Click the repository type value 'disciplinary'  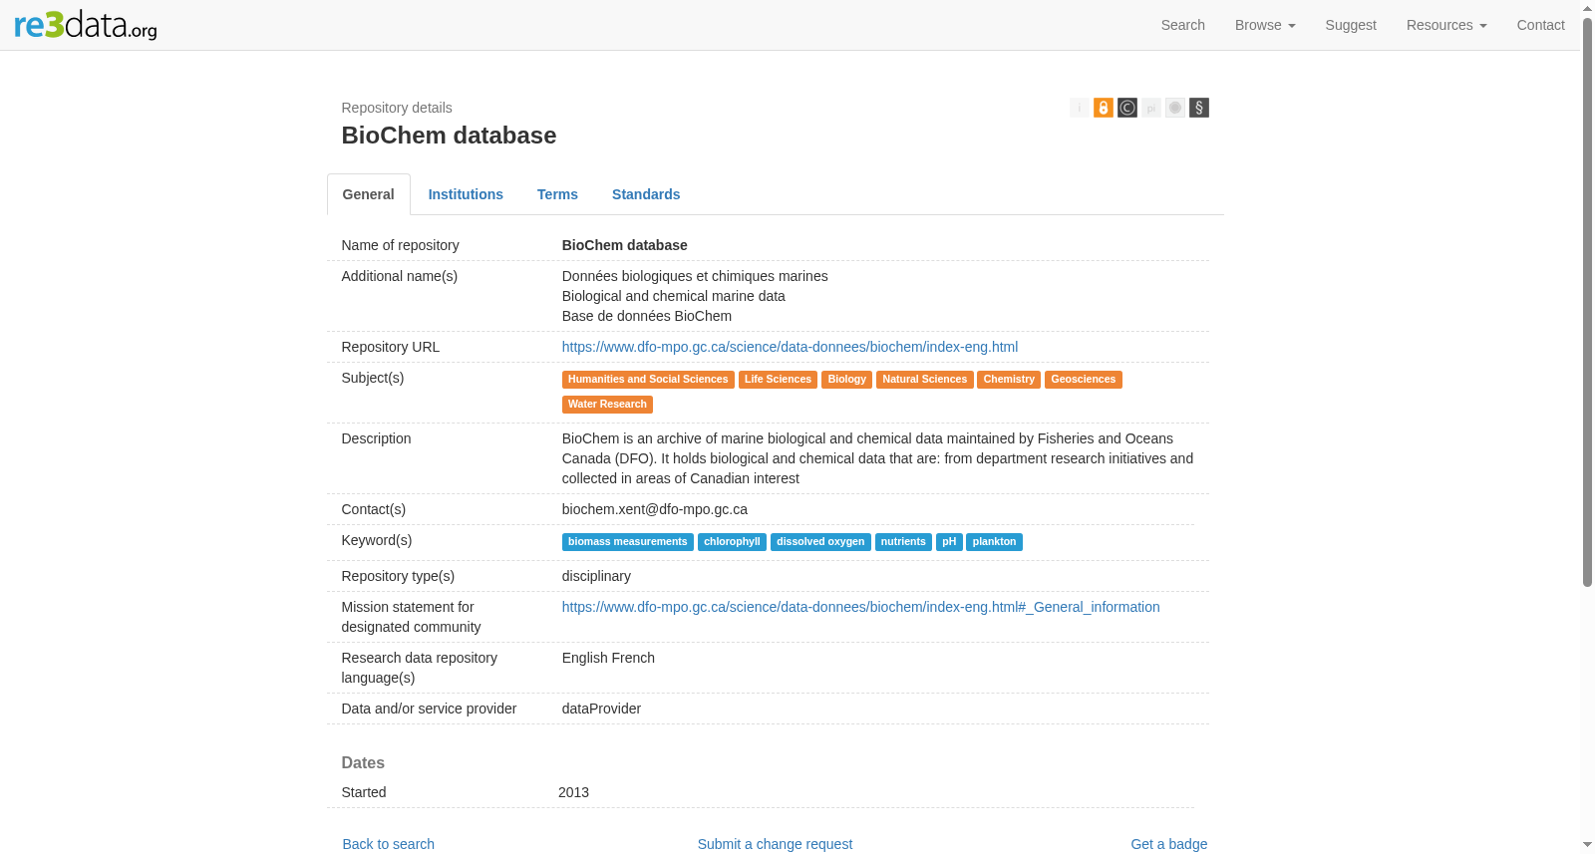tap(596, 576)
